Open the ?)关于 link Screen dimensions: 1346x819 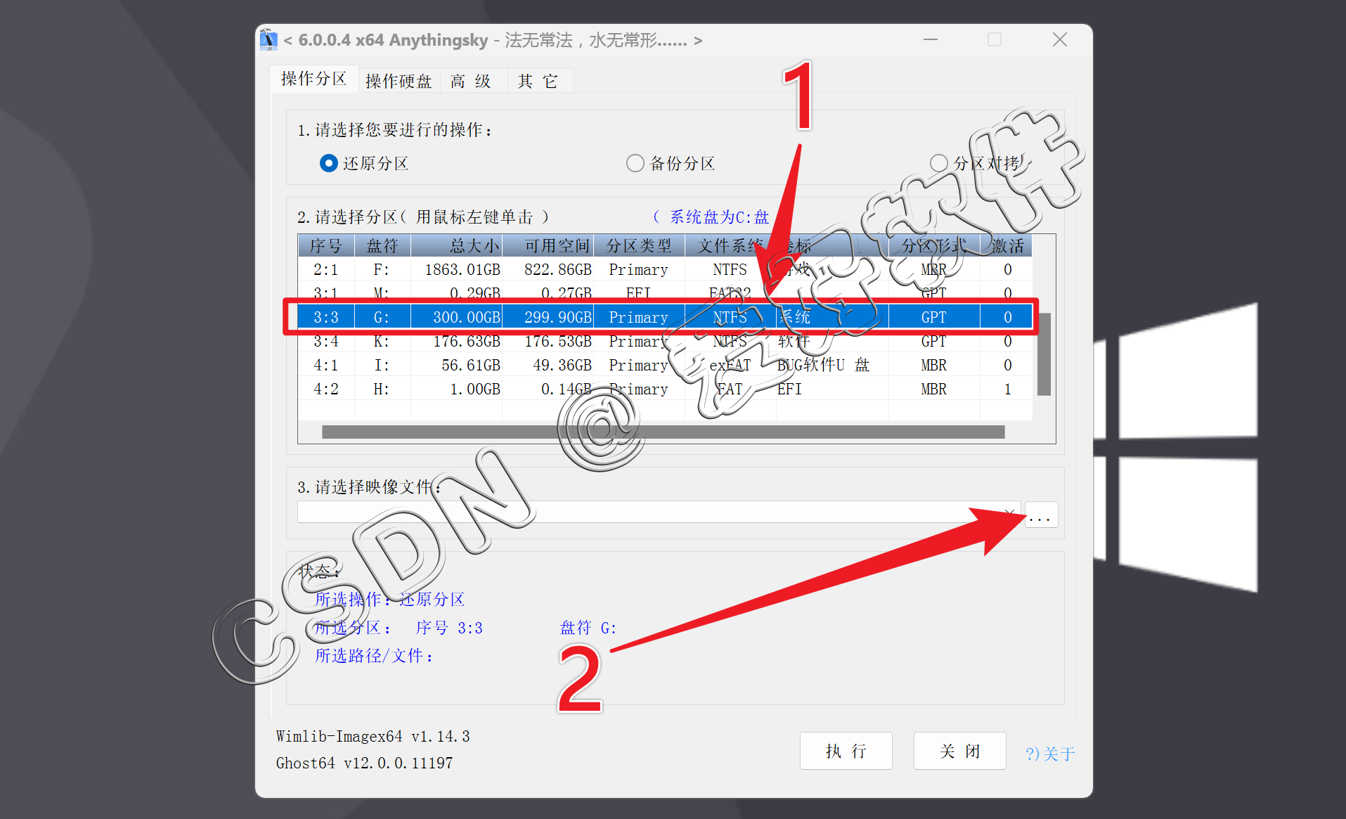pyautogui.click(x=1050, y=754)
